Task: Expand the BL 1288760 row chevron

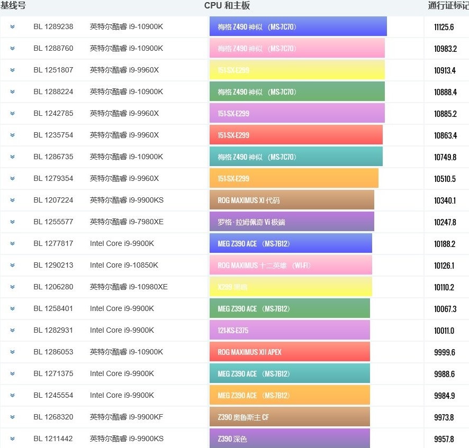Action: [12, 48]
